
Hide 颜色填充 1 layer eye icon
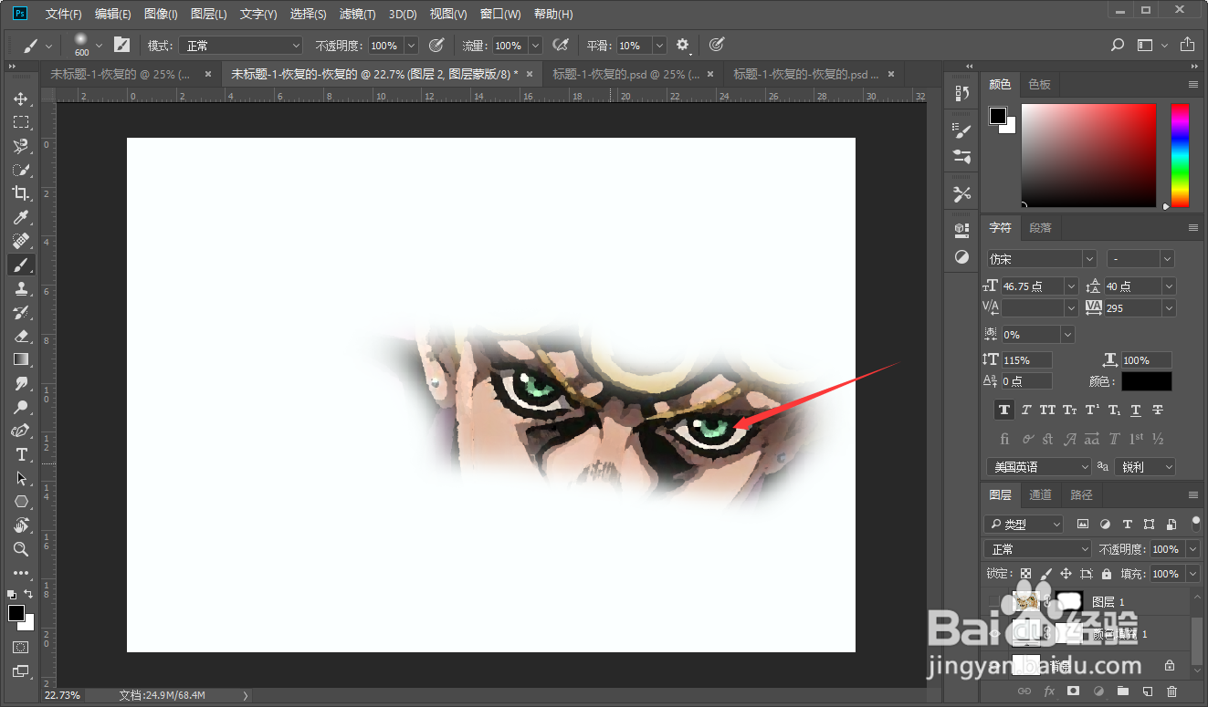point(994,634)
